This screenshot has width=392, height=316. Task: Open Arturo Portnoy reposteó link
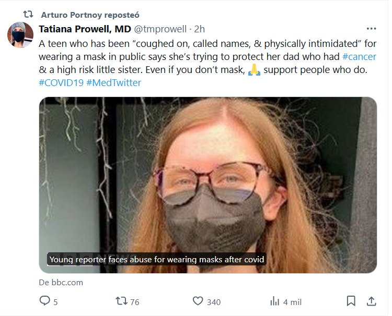tap(89, 15)
